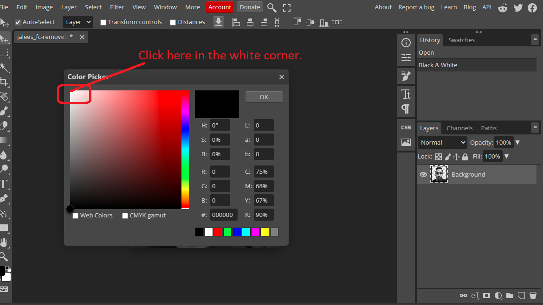Image resolution: width=543 pixels, height=305 pixels.
Task: Open the CSS panel icon
Action: point(406,127)
